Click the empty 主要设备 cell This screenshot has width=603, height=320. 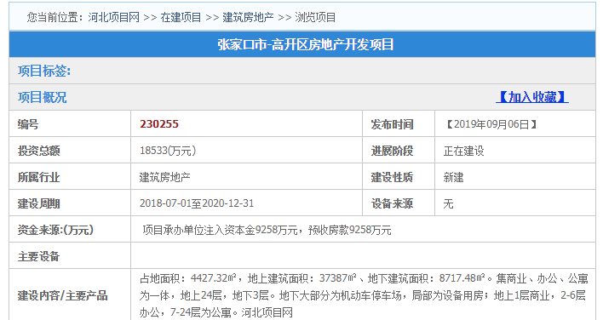[363, 256]
